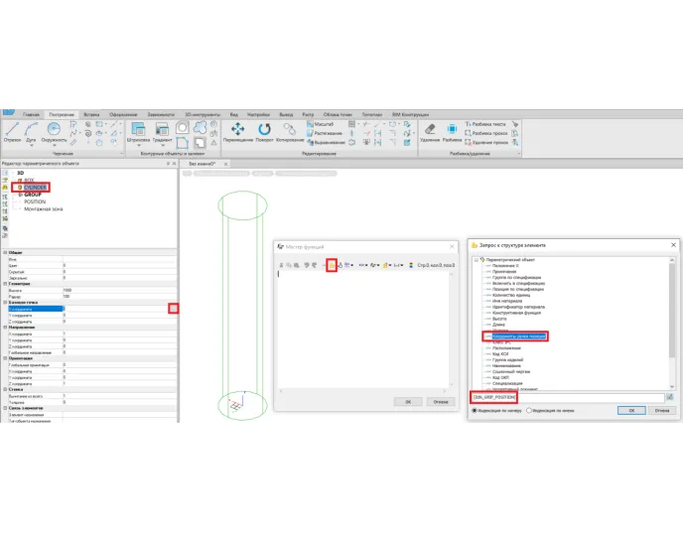Click the application logo button
This screenshot has width=683, height=533.
tap(9, 113)
